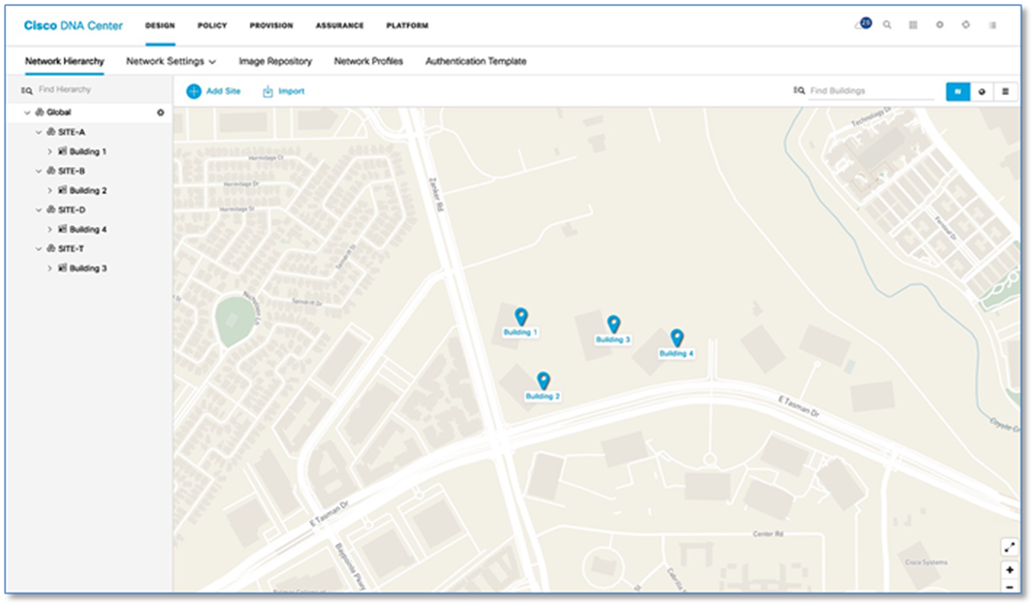The width and height of the screenshot is (1035, 607).
Task: Select SITE-D in hierarchy tree
Action: click(x=72, y=210)
